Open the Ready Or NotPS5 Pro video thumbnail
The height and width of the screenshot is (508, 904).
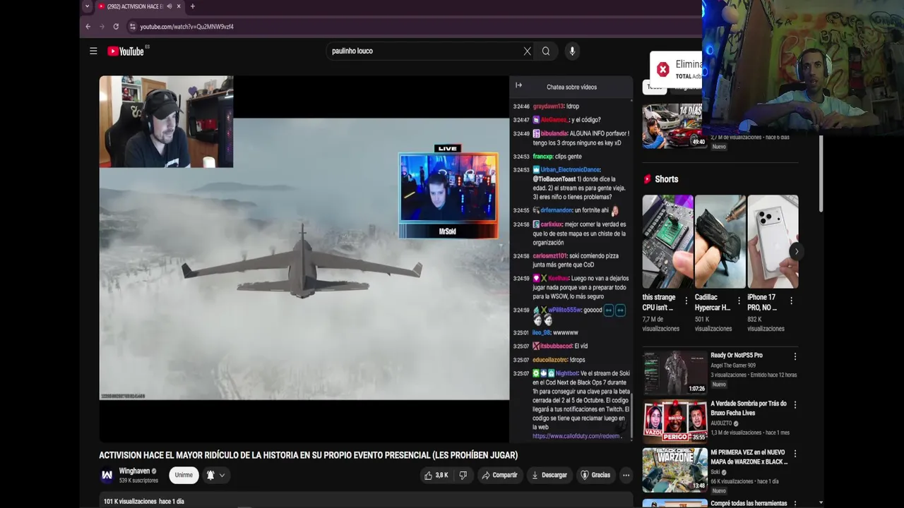674,373
